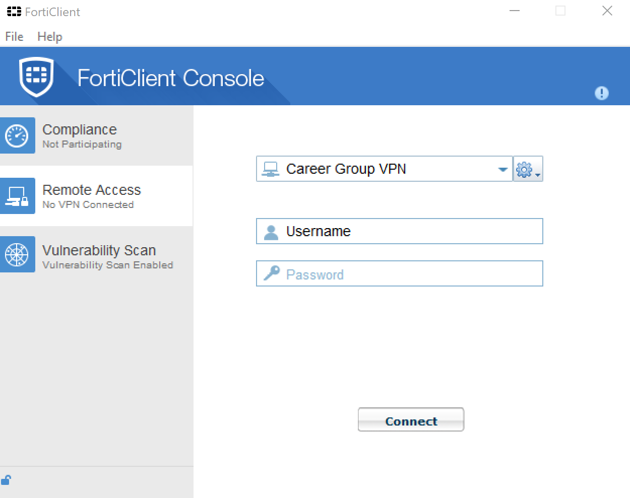Click the username person icon
Image resolution: width=630 pixels, height=498 pixels.
[271, 231]
